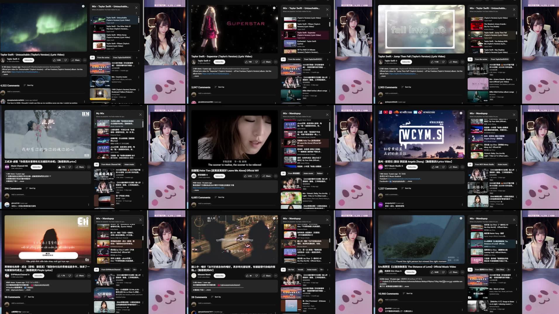Open the Mix - Country music suggested video

114,82
